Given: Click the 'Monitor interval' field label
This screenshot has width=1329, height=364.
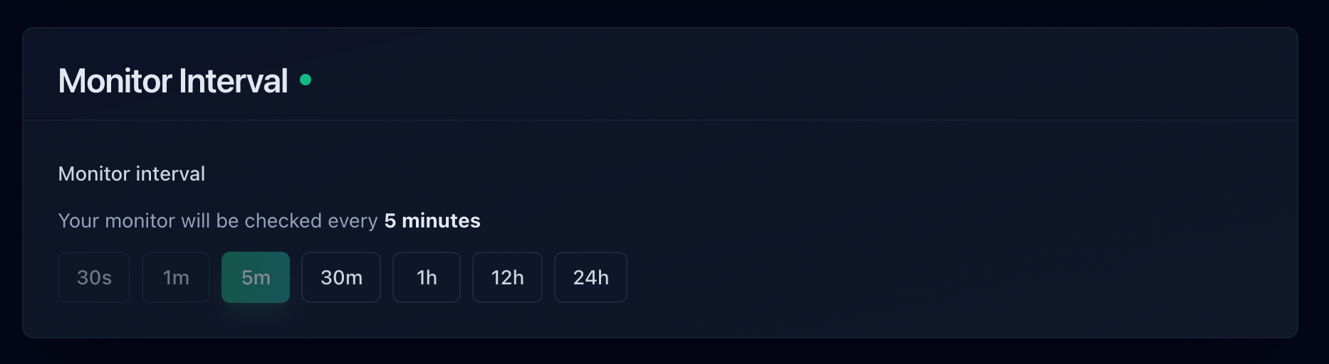Looking at the screenshot, I should [x=132, y=174].
